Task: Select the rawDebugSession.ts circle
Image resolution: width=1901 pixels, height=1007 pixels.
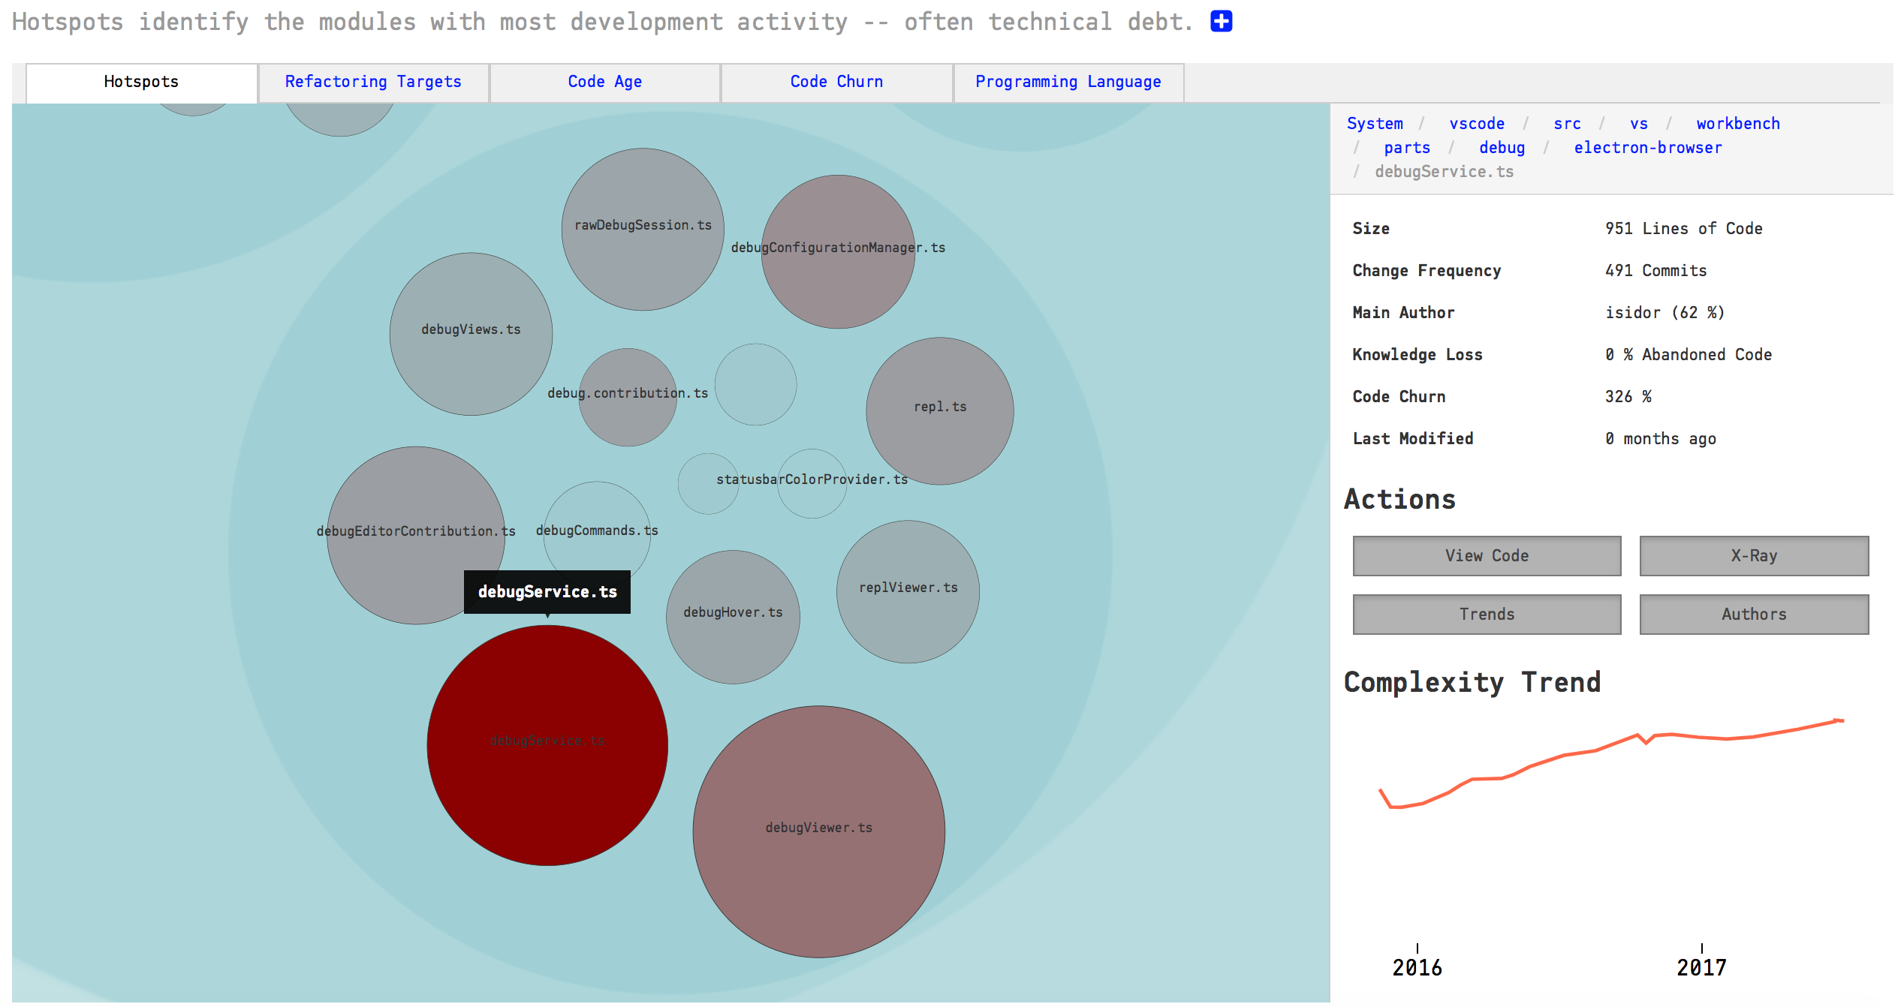Action: point(643,229)
